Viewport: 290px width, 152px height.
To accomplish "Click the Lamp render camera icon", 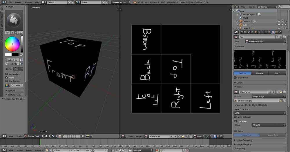I will point(286,28).
